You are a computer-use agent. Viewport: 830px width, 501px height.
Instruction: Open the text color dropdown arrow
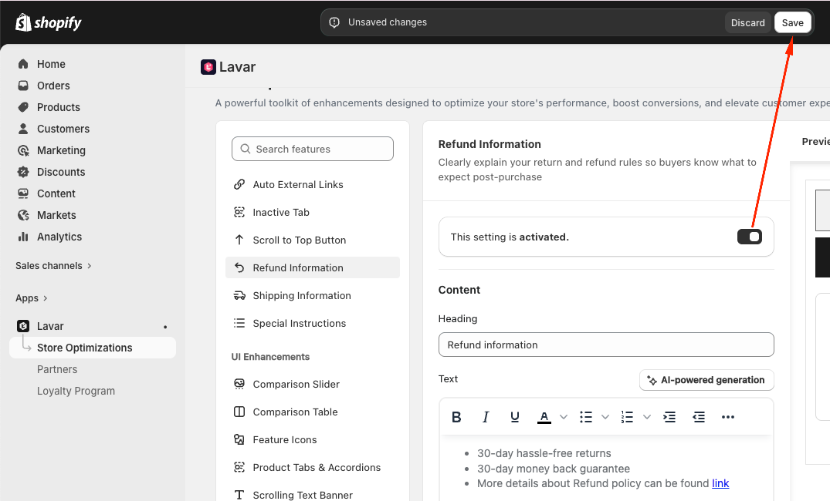coord(564,417)
